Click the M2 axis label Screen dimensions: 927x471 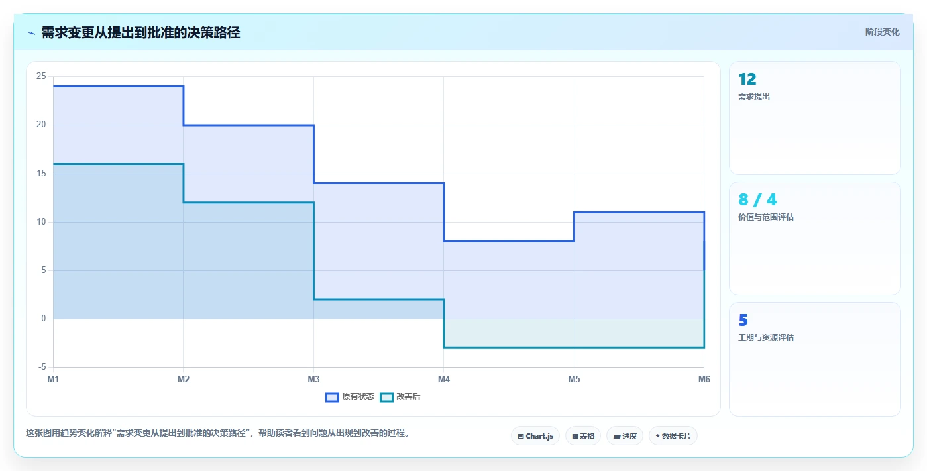[x=184, y=379]
